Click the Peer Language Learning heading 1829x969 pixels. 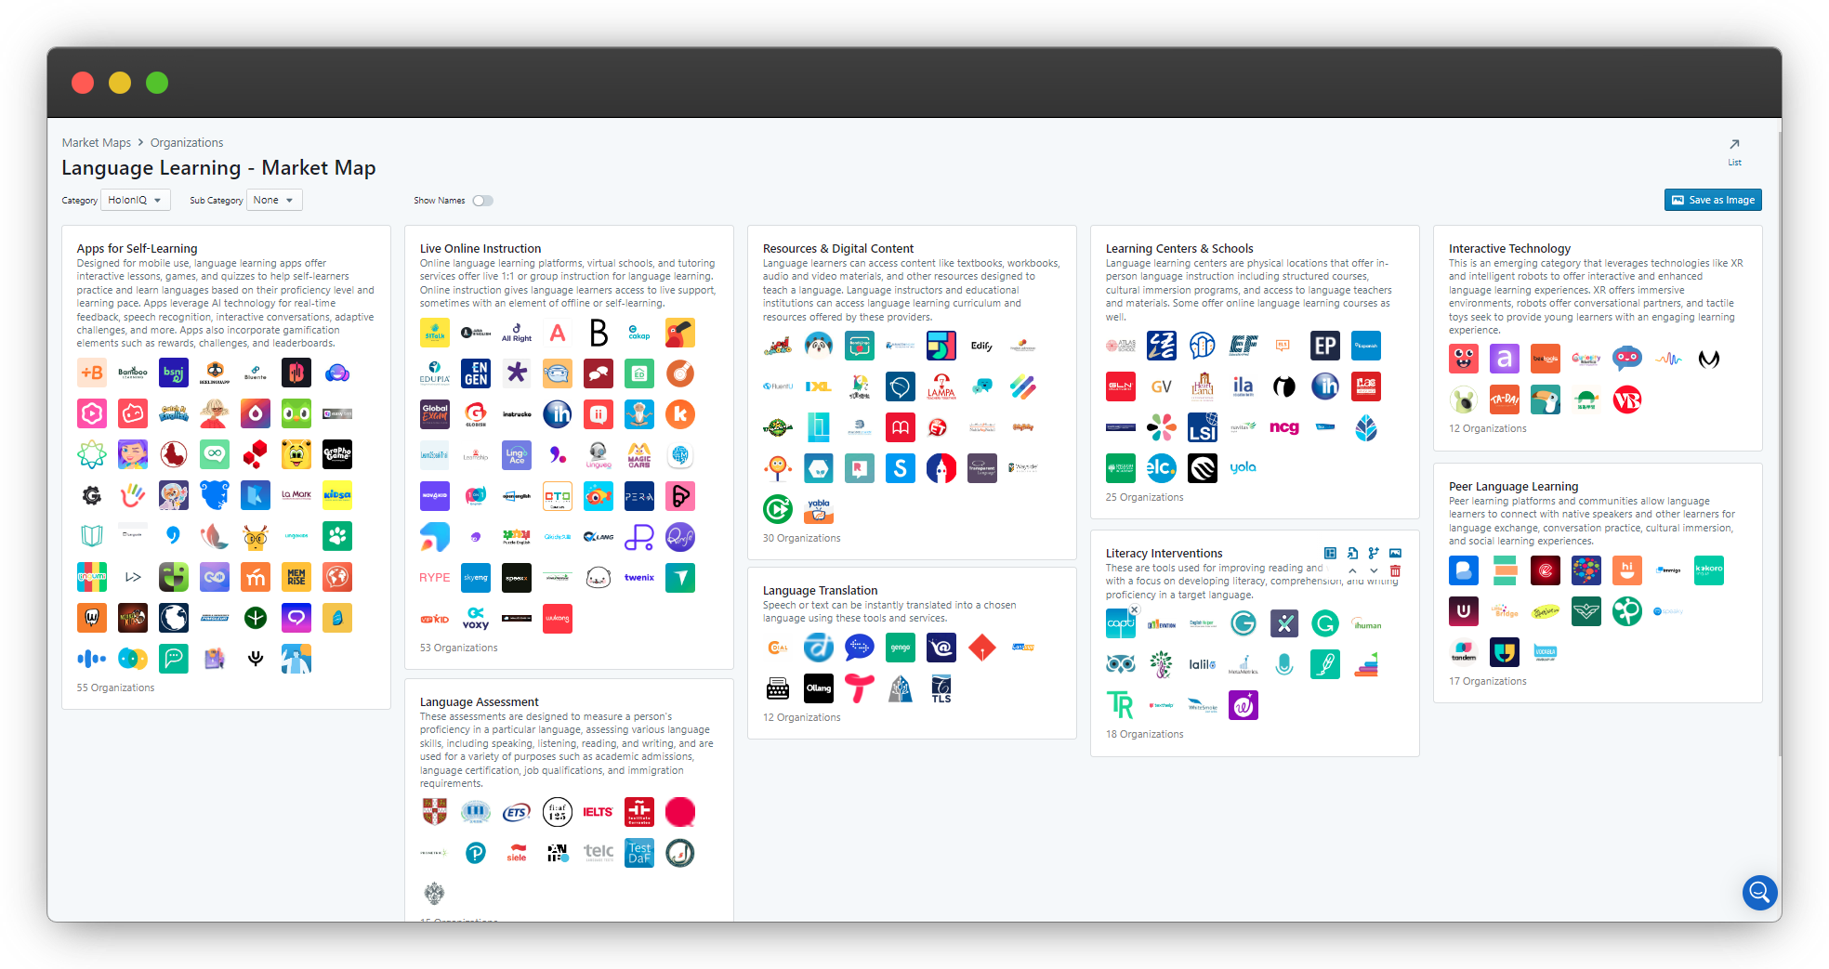pos(1513,487)
